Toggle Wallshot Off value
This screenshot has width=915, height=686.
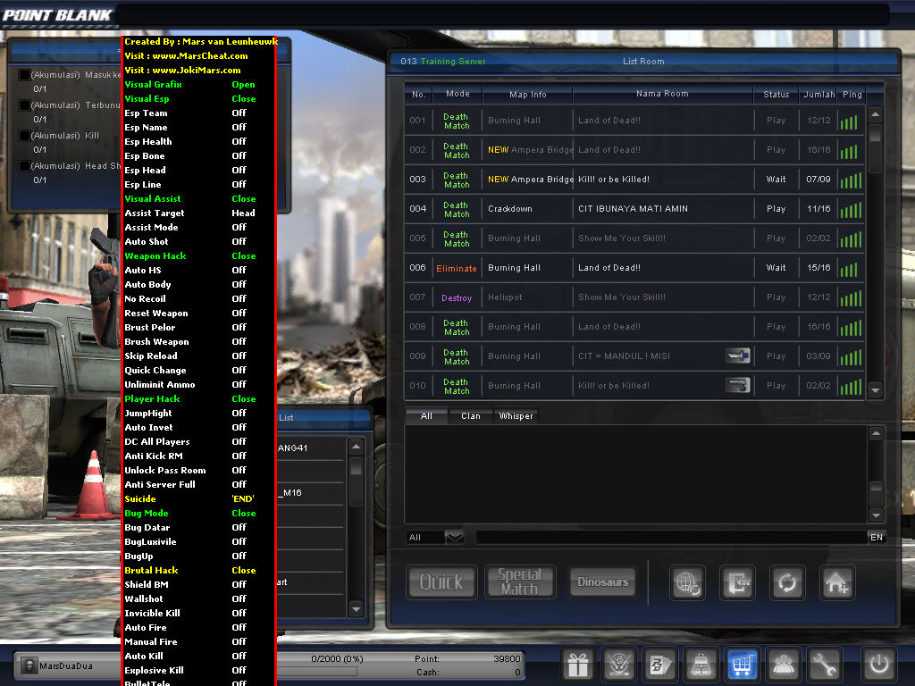(x=239, y=598)
